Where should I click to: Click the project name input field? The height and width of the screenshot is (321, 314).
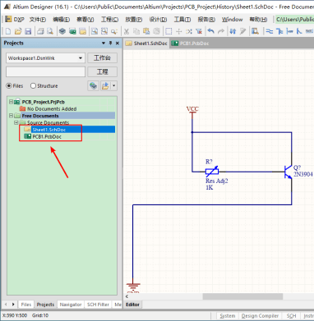[45, 71]
